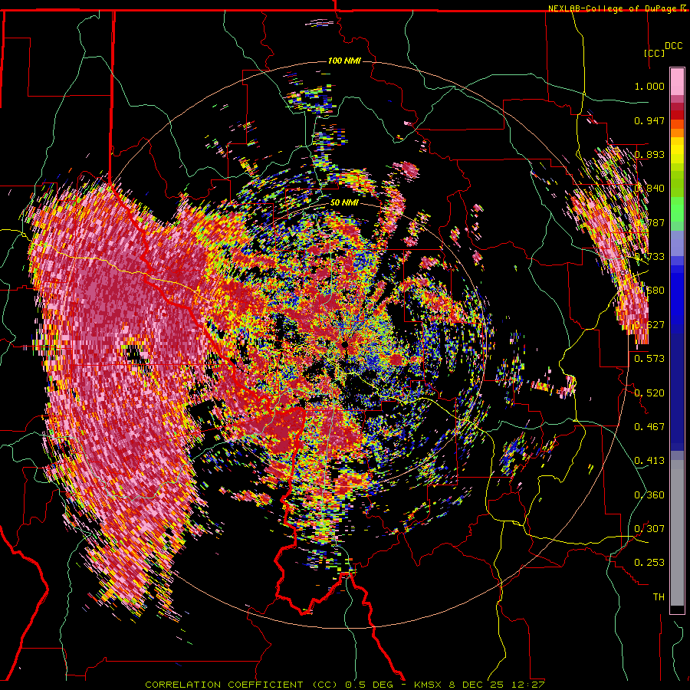The width and height of the screenshot is (690, 690).
Task: Click the black radar site dot at center
Action: click(345, 344)
